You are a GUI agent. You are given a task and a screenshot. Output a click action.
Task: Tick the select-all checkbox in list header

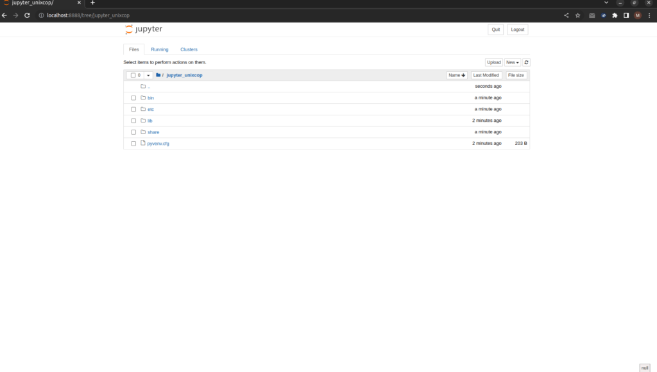click(133, 76)
